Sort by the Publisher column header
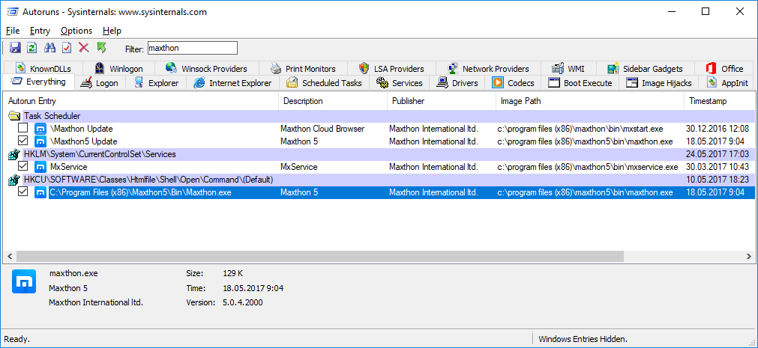This screenshot has width=758, height=348. (408, 101)
